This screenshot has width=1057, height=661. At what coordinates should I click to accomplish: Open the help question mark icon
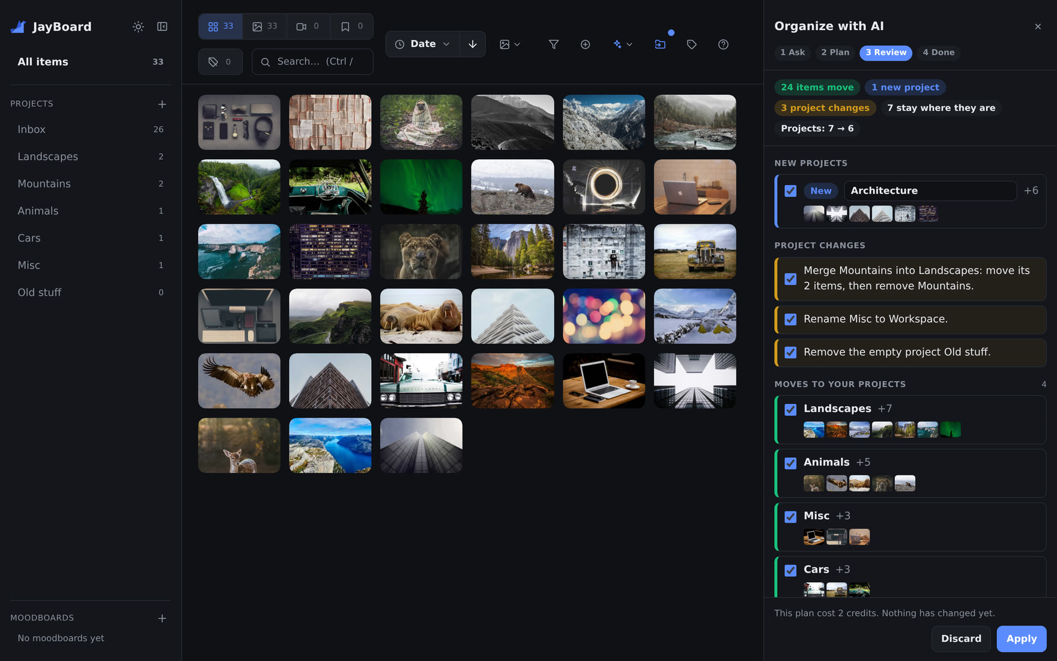coord(723,44)
